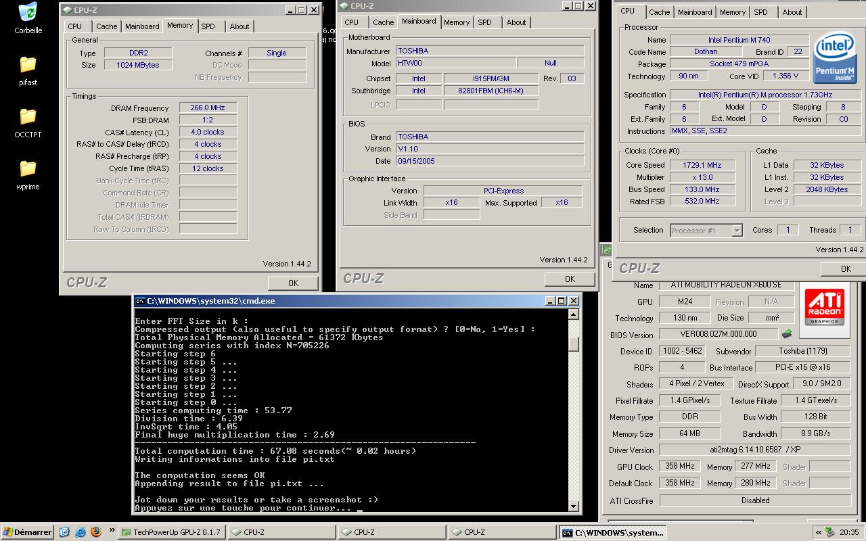Screen dimensions: 866x541
Task: Click the Graphic Interface PCI-Express field
Action: tap(503, 191)
